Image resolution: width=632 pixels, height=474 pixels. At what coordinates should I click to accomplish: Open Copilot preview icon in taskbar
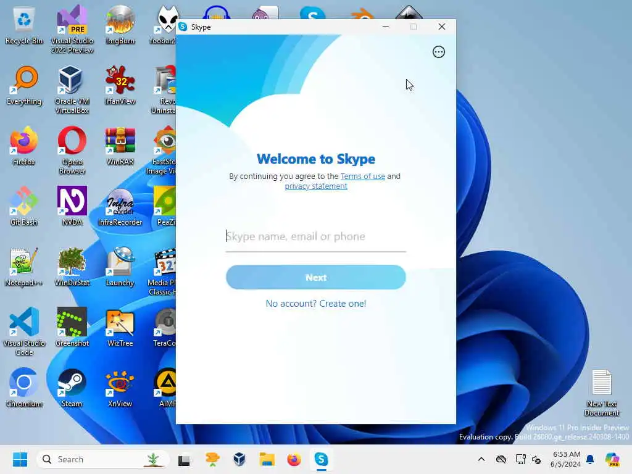click(x=612, y=459)
